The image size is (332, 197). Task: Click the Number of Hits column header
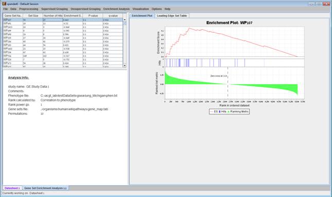53,15
